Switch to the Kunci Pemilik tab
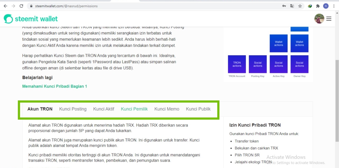Viewport: 339px width, 168px height. (134, 109)
